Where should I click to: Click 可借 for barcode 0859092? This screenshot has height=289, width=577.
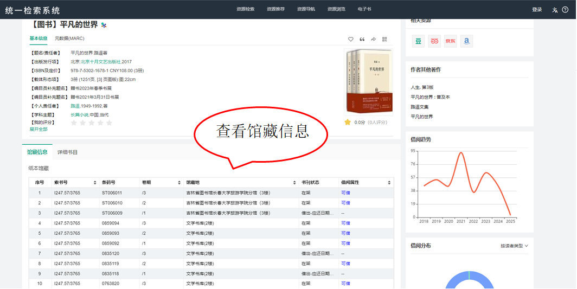(345, 243)
